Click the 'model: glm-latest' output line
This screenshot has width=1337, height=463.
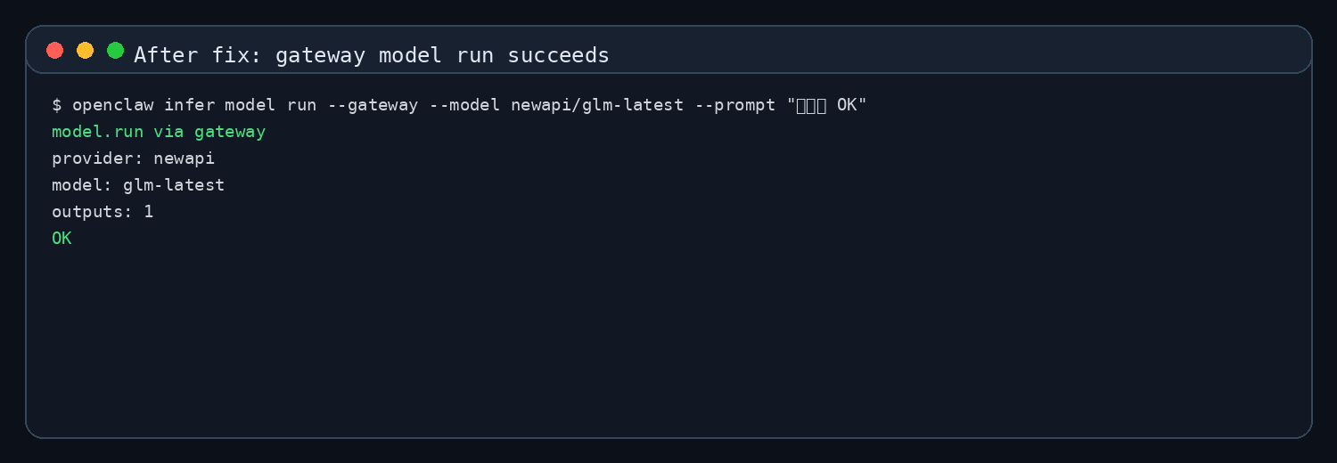click(x=138, y=185)
